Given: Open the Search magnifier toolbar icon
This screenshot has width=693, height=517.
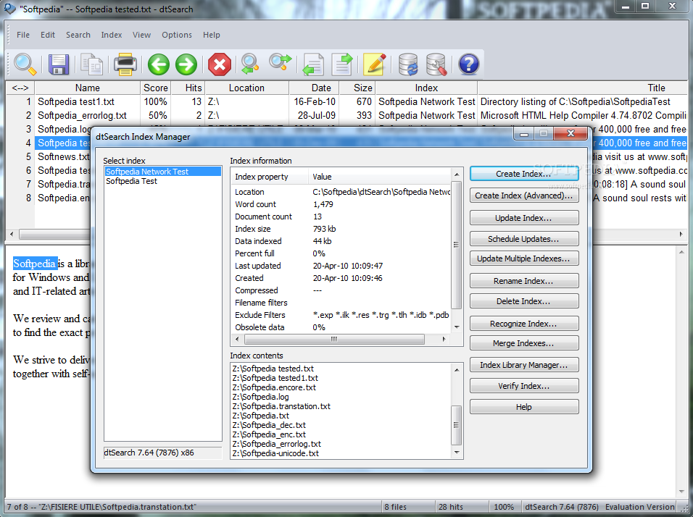Looking at the screenshot, I should tap(25, 64).
